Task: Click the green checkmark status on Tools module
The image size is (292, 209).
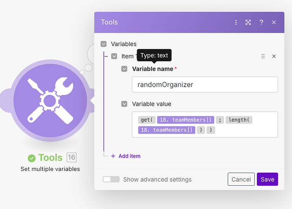Action: tap(32, 158)
